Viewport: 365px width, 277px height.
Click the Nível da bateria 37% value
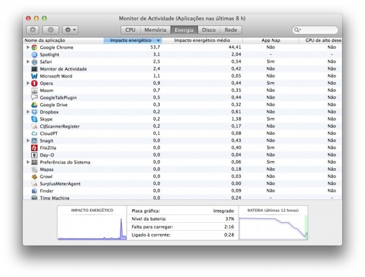pyautogui.click(x=229, y=219)
